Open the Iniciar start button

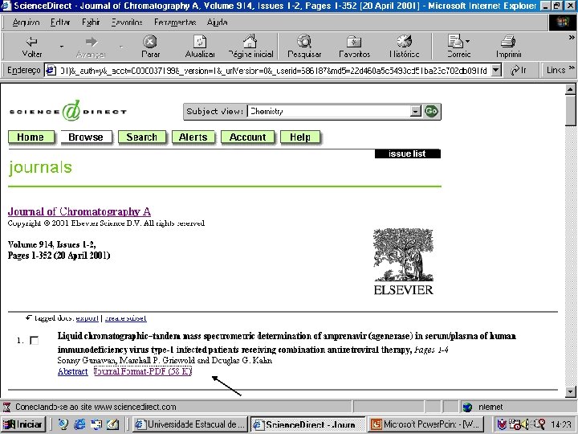pyautogui.click(x=22, y=424)
